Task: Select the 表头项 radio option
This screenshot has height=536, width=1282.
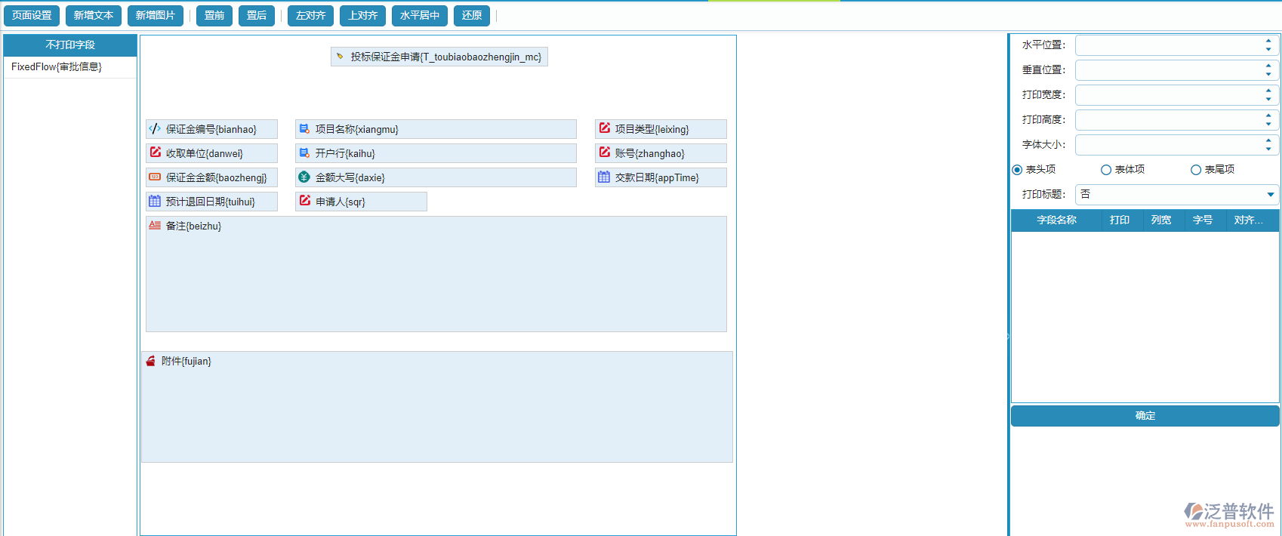Action: point(1017,170)
